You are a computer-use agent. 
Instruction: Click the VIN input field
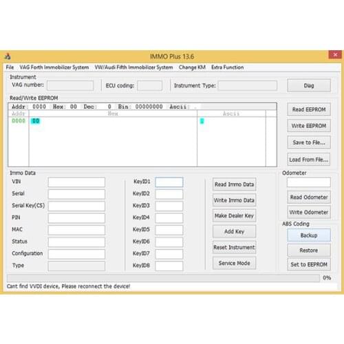point(76,182)
